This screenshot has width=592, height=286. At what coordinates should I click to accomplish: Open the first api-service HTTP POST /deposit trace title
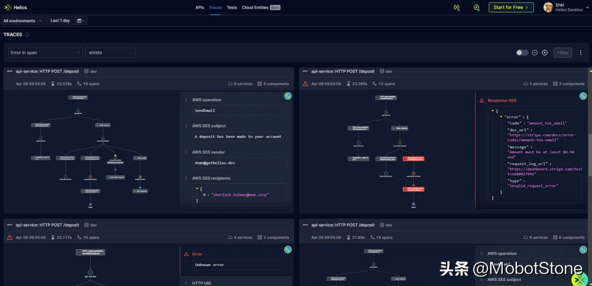(x=47, y=71)
